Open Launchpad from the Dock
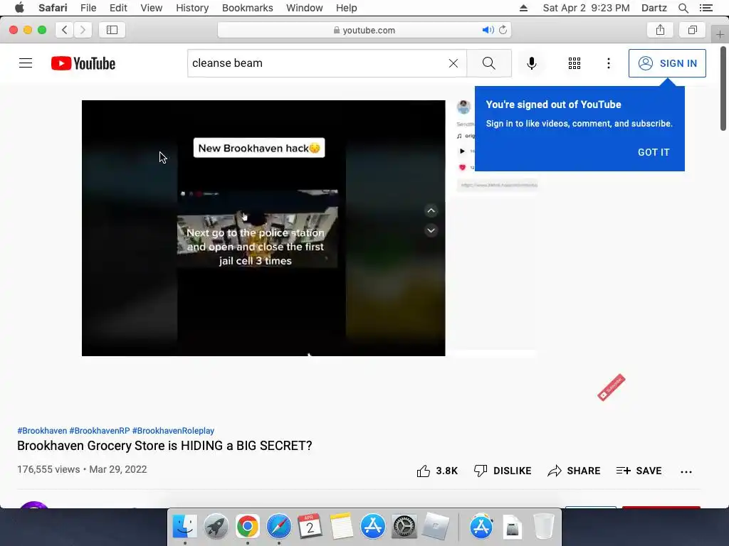 tap(216, 527)
